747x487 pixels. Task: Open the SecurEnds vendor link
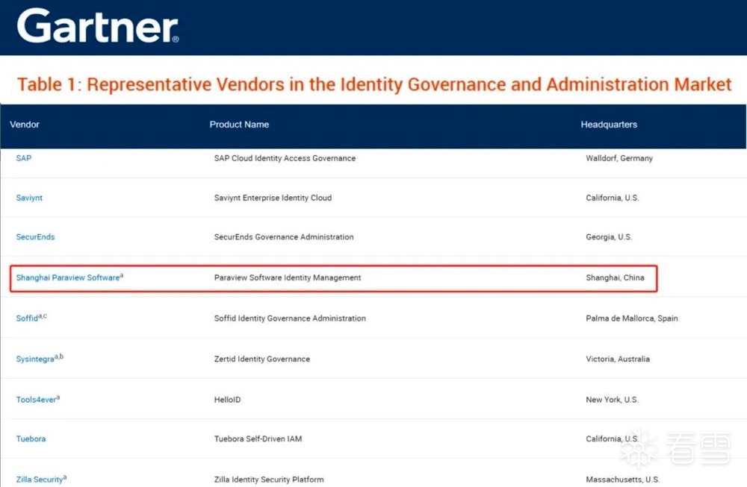click(x=35, y=237)
